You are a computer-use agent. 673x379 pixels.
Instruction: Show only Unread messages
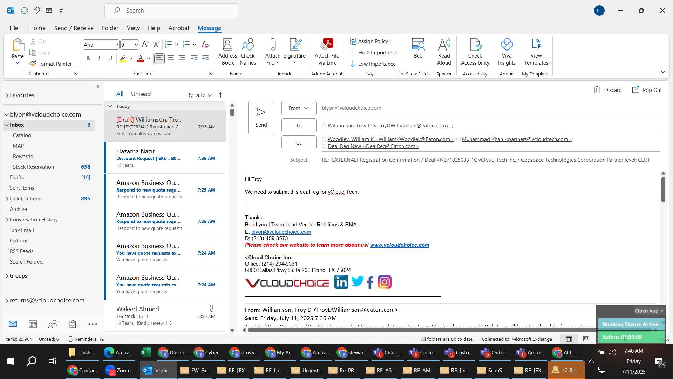141,94
